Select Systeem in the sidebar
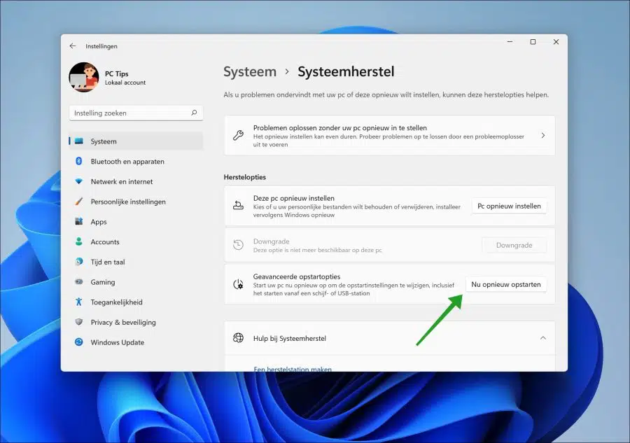This screenshot has height=443, width=630. click(x=136, y=141)
